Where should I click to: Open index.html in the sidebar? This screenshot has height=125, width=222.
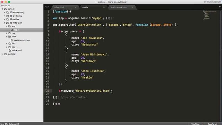[17, 50]
